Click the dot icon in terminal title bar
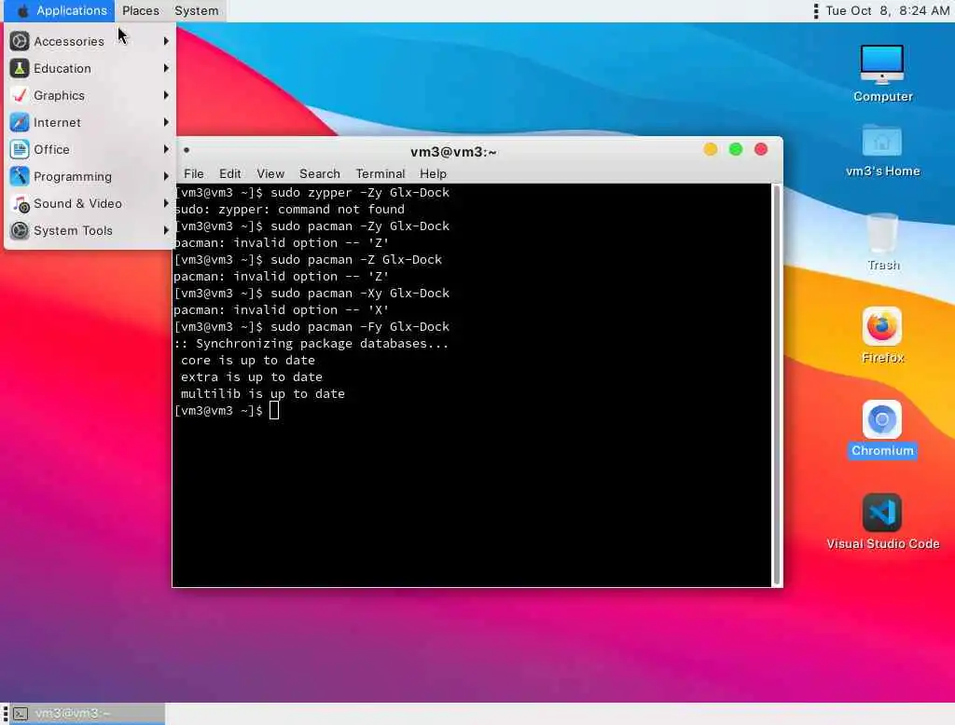 coord(187,150)
